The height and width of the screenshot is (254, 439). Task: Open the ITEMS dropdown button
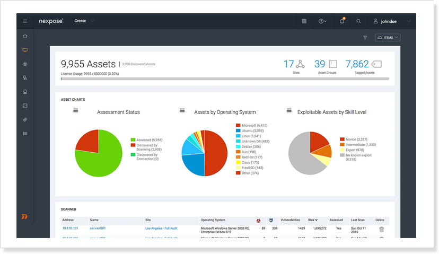coord(388,38)
